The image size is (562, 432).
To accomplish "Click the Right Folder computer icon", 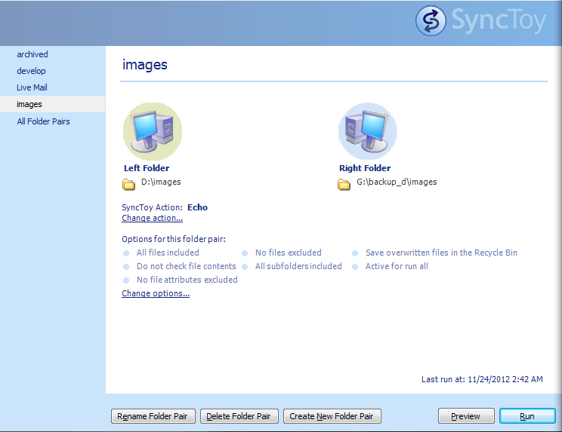I will point(367,131).
